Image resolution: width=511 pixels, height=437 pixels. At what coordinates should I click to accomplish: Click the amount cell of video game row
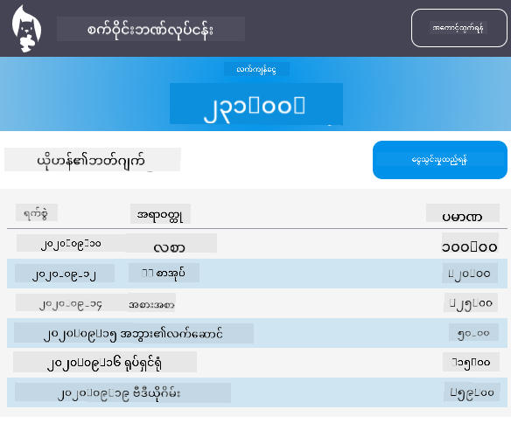tap(472, 392)
